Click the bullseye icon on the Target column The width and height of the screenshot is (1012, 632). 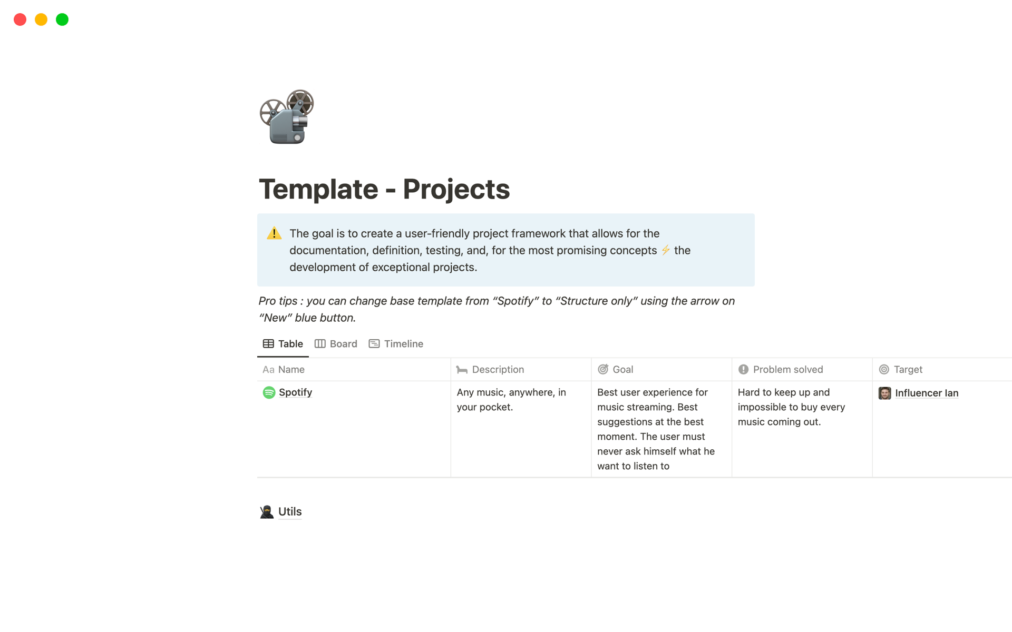click(x=884, y=369)
